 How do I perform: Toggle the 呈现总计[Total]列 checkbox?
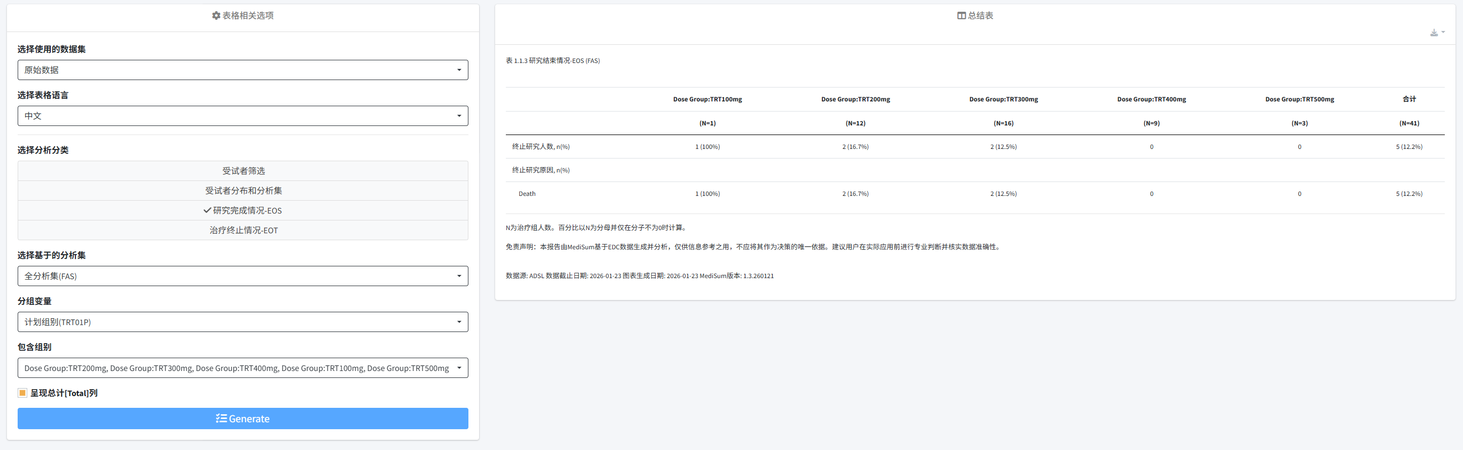point(22,393)
